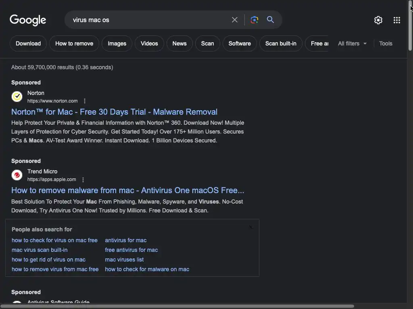Viewport: 413px width, 309px height.
Task: Search how to check for virus on mac free
Action: point(54,241)
